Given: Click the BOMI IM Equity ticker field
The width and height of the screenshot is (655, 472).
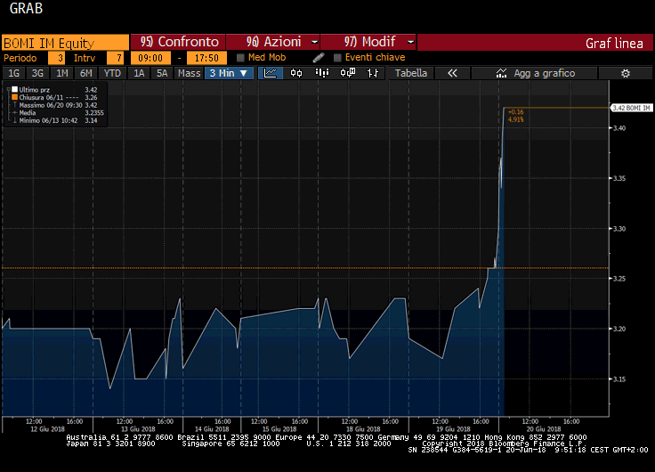Looking at the screenshot, I should (64, 42).
